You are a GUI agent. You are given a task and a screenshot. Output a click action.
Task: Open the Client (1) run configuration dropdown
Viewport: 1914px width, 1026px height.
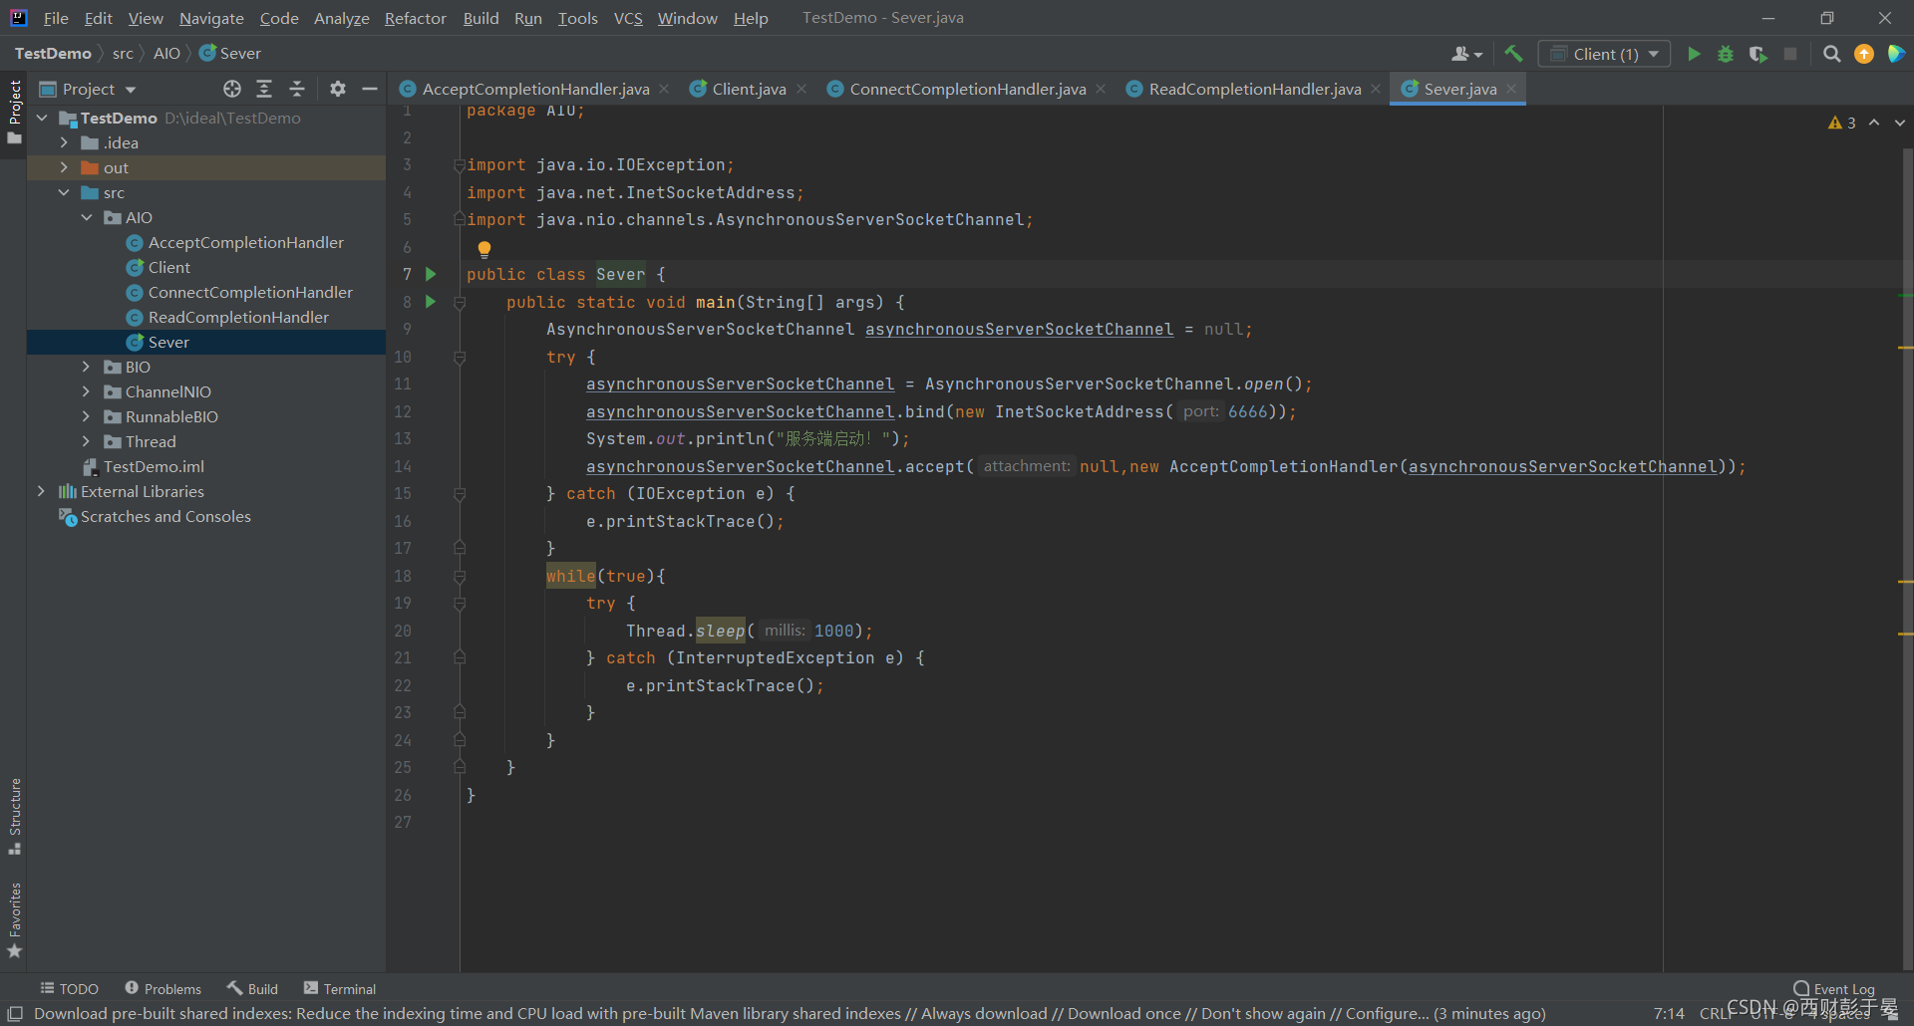point(1604,54)
